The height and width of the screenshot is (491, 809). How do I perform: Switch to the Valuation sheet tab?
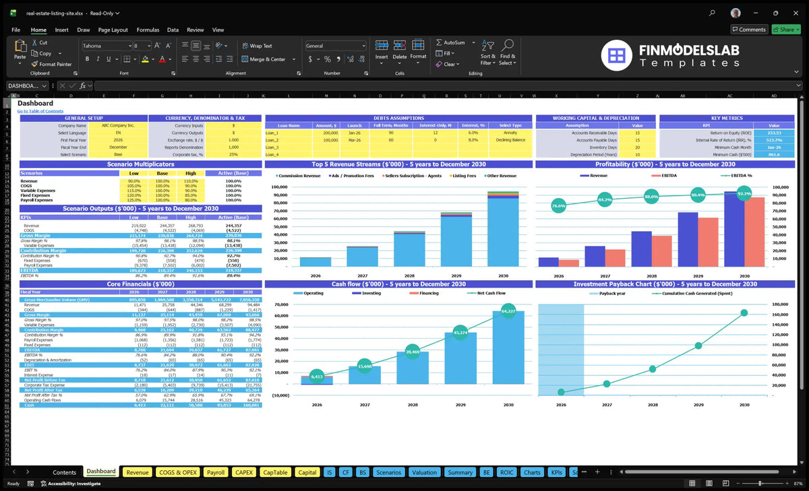(x=424, y=472)
